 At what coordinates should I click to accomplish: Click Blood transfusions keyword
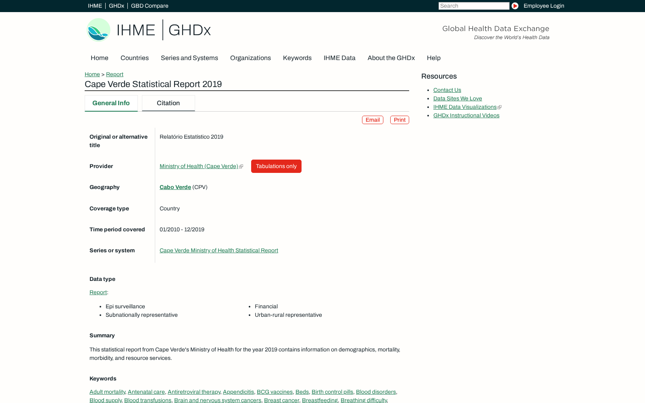pyautogui.click(x=148, y=400)
